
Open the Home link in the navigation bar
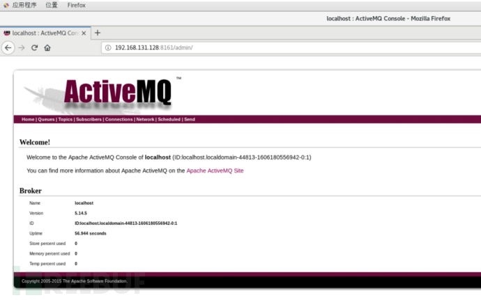click(28, 120)
